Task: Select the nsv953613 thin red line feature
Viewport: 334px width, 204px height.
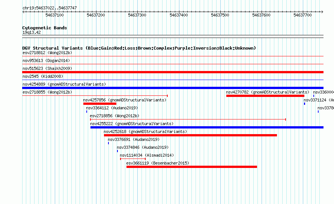Action: tap(173, 64)
